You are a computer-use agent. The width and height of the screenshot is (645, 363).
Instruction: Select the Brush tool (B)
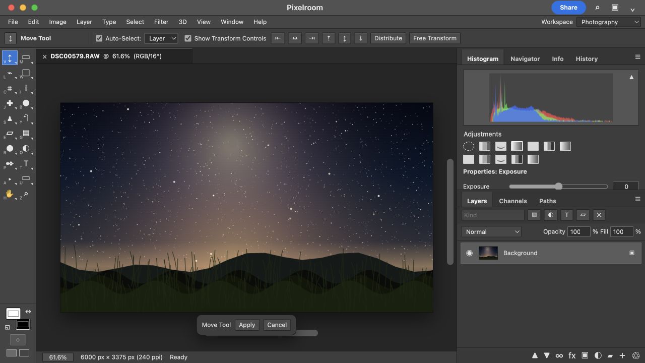[x=26, y=103]
